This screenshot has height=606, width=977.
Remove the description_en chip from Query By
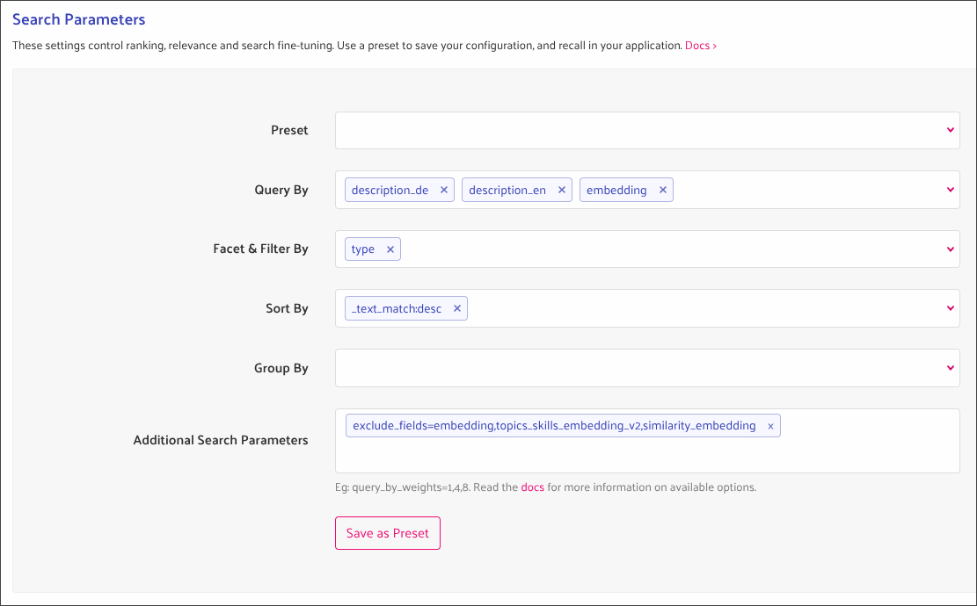point(562,190)
